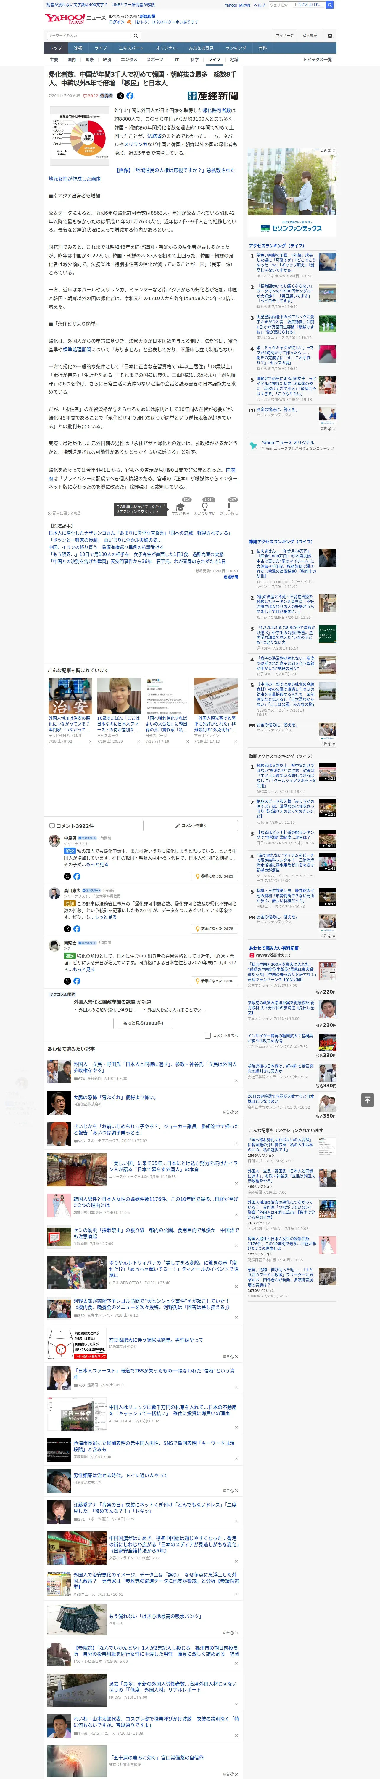The height and width of the screenshot is (1779, 380).
Task: Open ranking item 1 thumbnail in ライフ ranking
Action: [x=328, y=262]
